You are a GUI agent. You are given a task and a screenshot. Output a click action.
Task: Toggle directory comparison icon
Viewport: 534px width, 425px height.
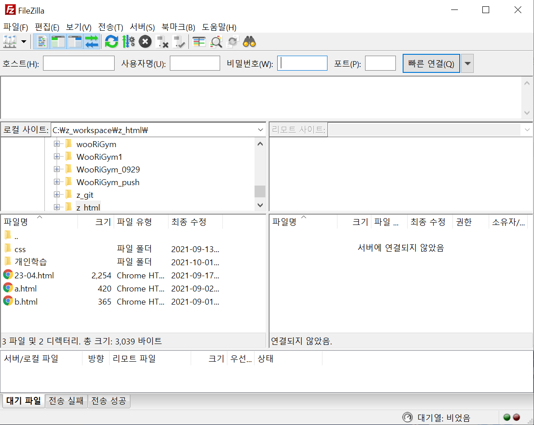coord(216,42)
